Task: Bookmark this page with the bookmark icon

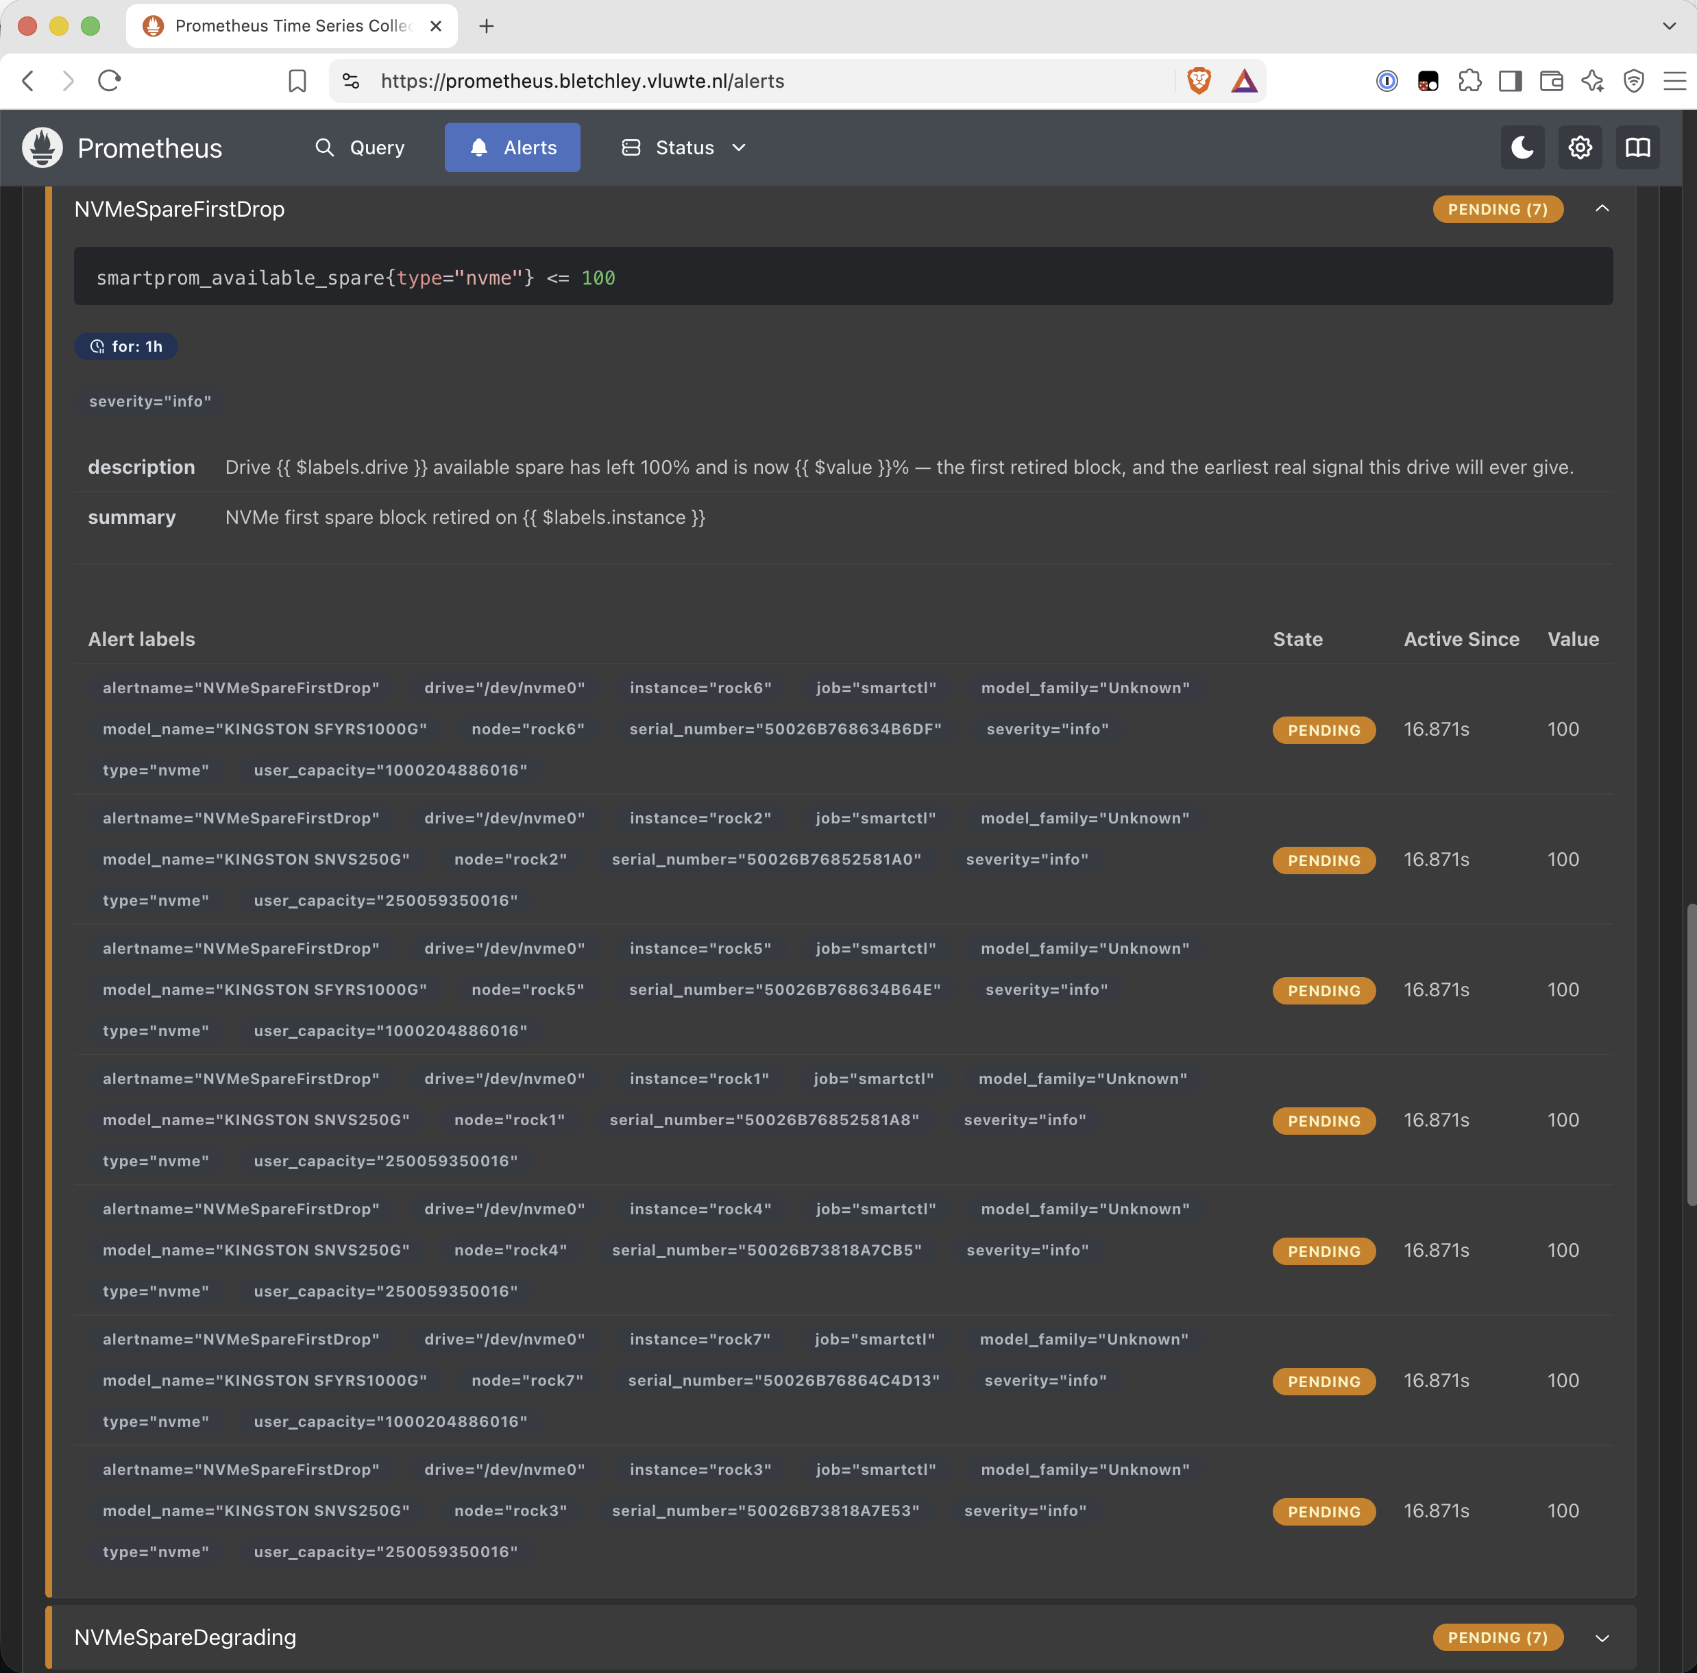Action: click(x=297, y=81)
